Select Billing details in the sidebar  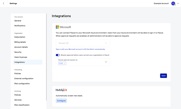pyautogui.click(x=20, y=42)
